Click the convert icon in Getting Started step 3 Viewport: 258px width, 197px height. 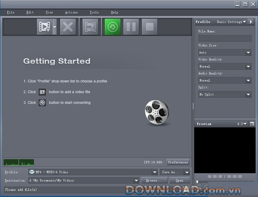pos(42,103)
